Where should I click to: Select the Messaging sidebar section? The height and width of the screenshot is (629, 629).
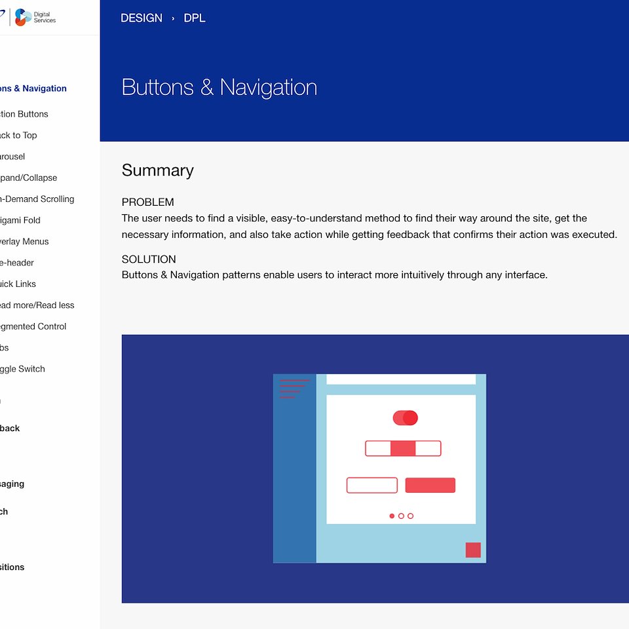[x=12, y=484]
